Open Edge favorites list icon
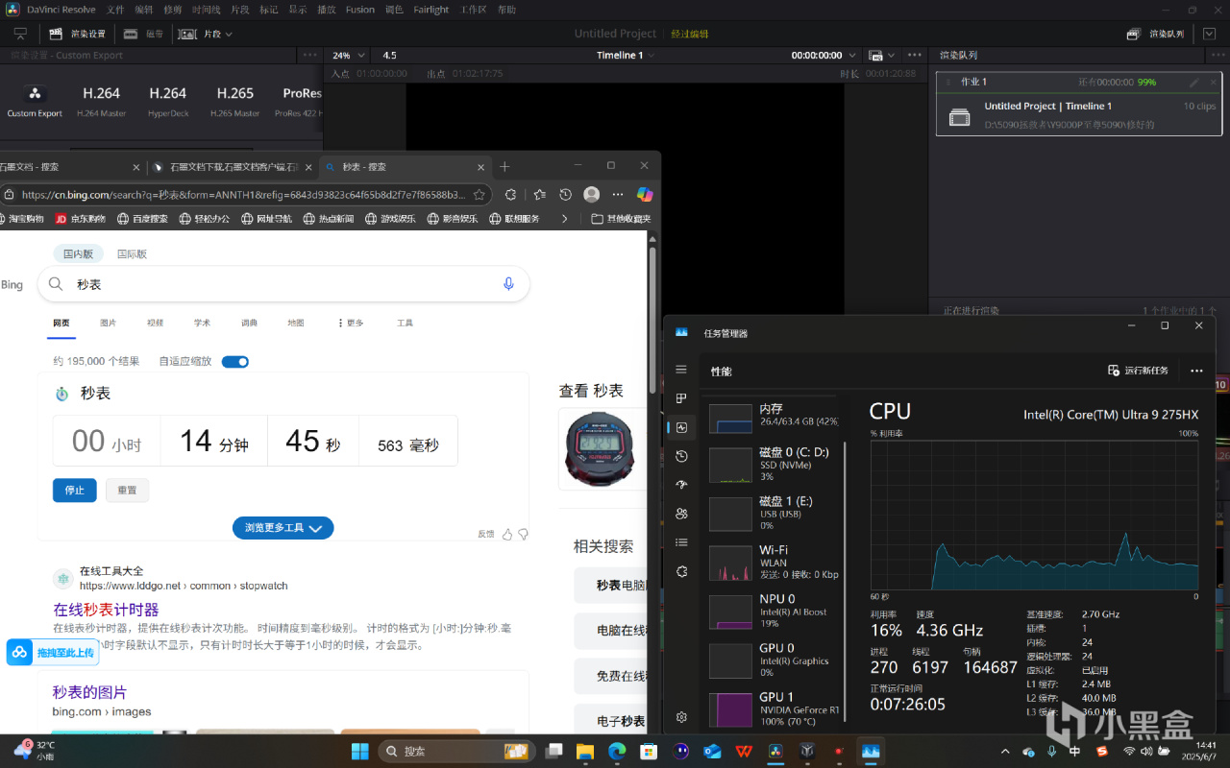Screen dimensions: 1230x768 point(538,194)
